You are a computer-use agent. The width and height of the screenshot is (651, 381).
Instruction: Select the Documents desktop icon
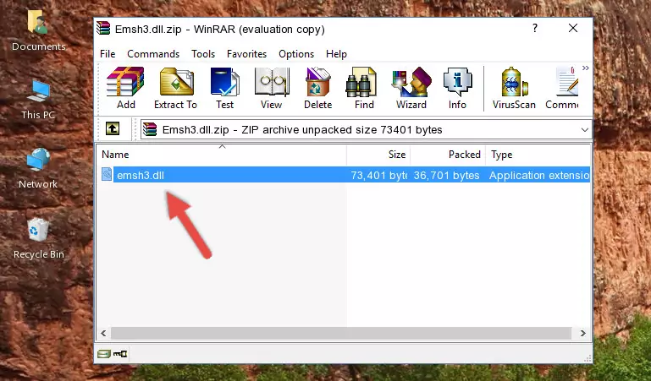[39, 31]
